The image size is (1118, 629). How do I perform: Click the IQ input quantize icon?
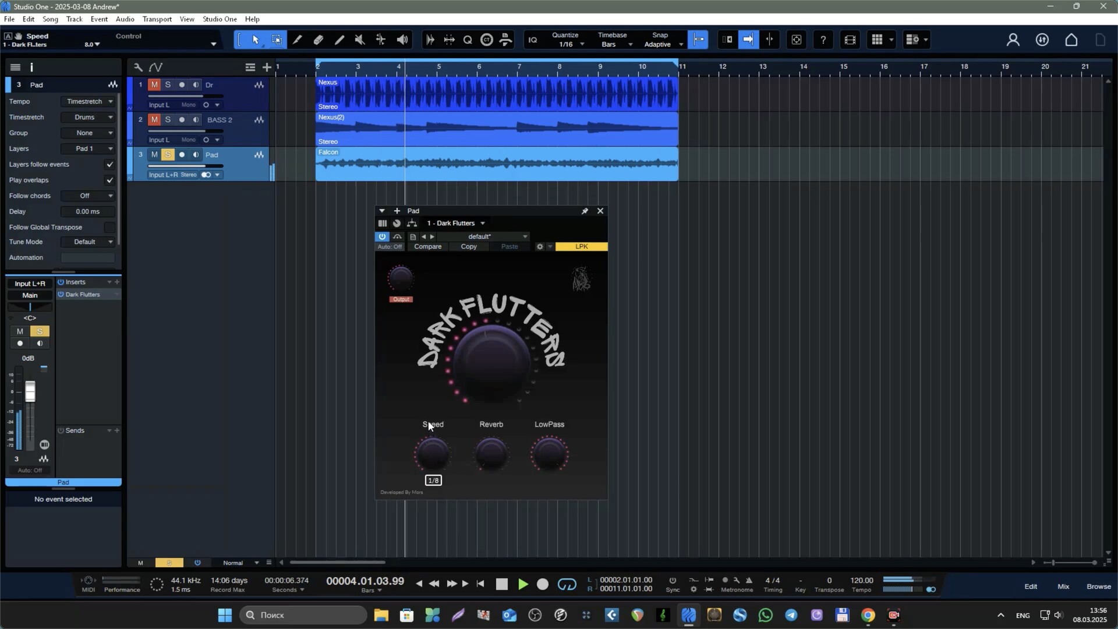coord(533,40)
